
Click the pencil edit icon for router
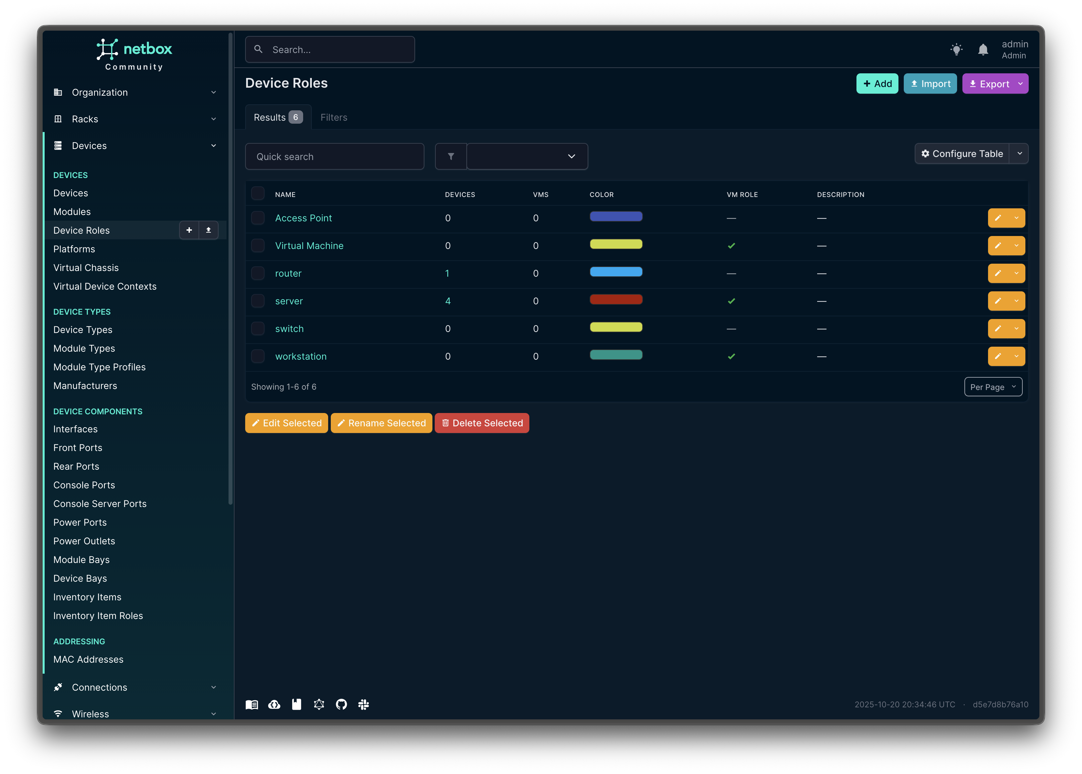tap(998, 273)
